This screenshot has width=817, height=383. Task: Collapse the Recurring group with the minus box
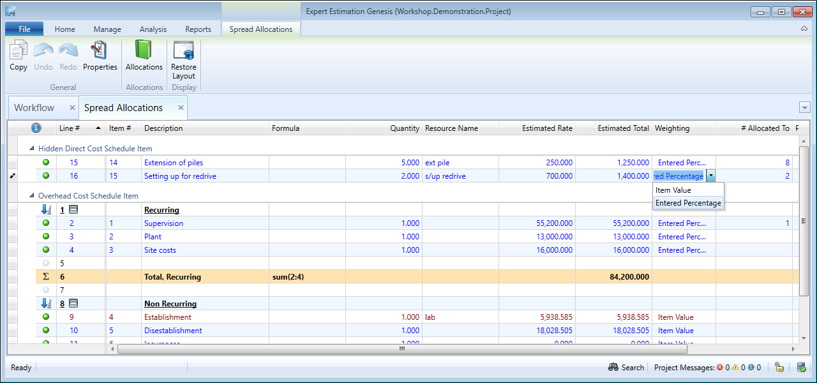73,210
